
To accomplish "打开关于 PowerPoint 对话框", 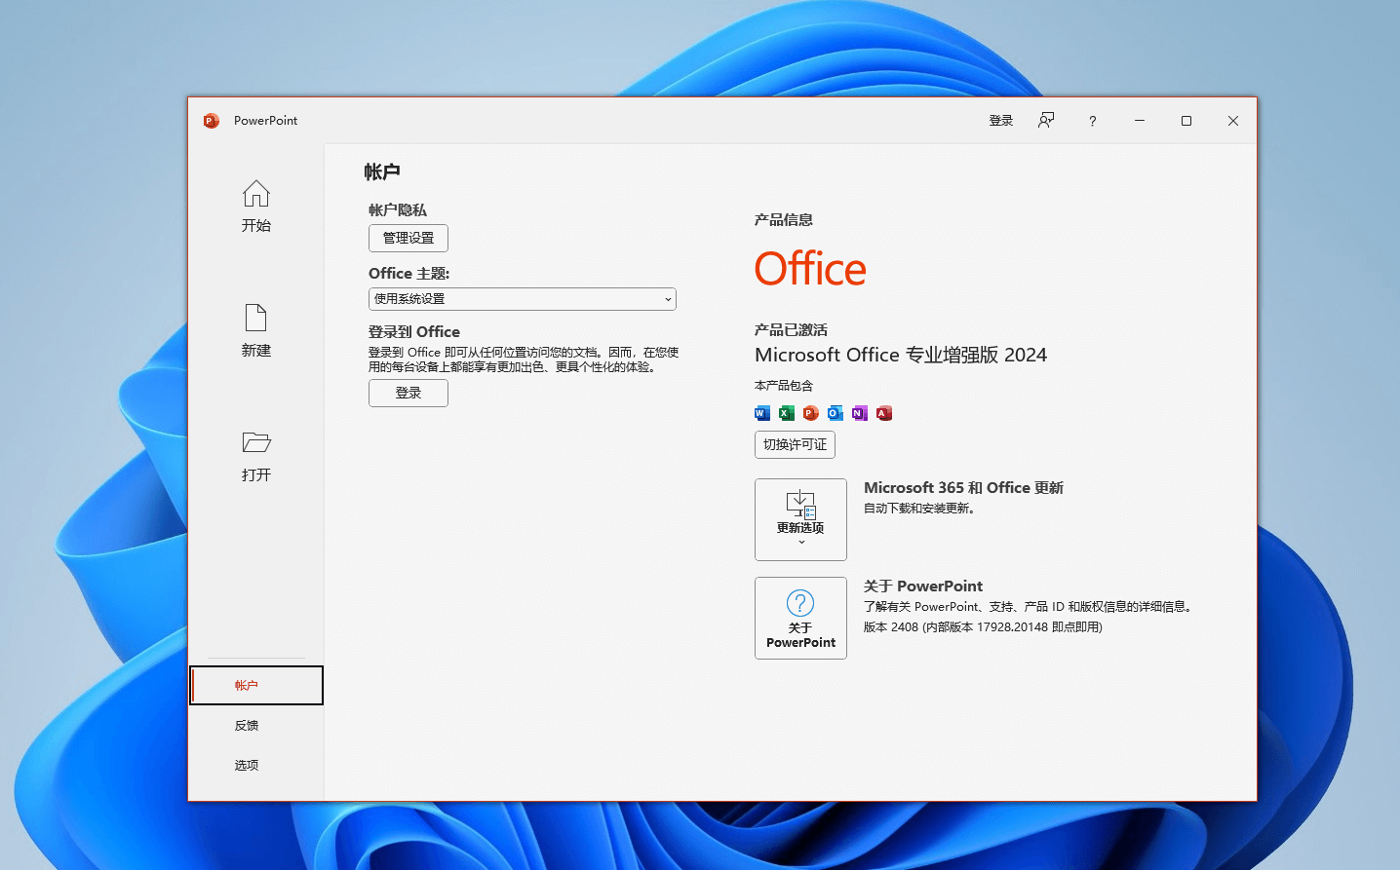I will click(x=800, y=618).
